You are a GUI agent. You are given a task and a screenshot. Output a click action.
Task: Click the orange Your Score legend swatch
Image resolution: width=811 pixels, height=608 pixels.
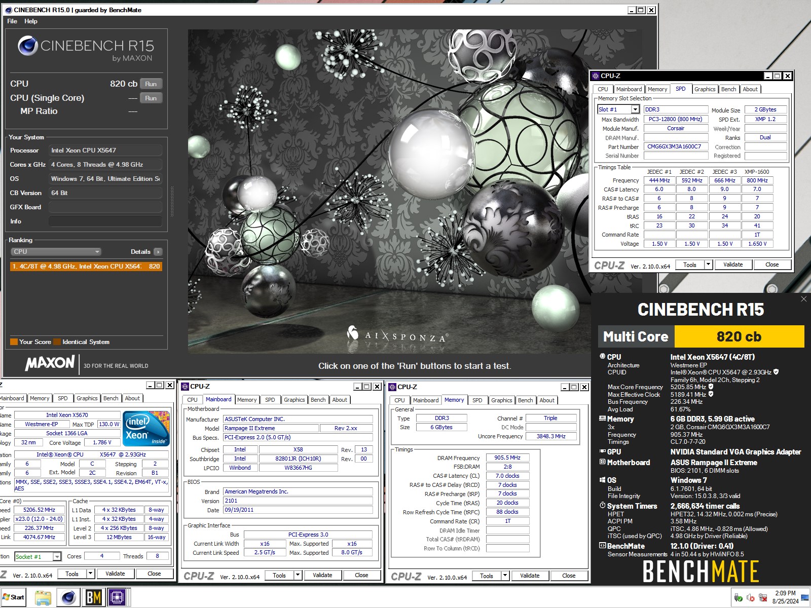(14, 342)
